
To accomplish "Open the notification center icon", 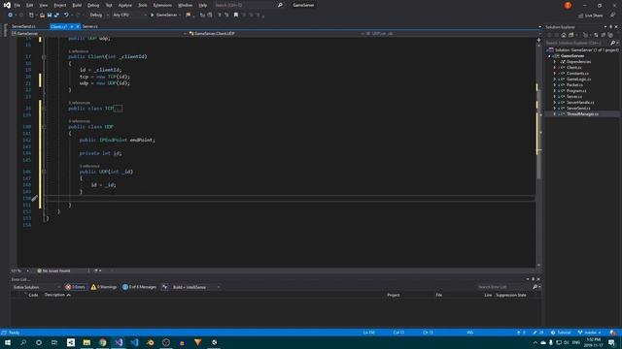I will pyautogui.click(x=611, y=342).
